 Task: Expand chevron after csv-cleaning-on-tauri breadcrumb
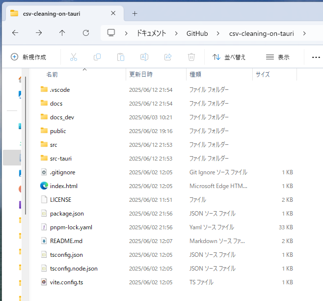coord(304,33)
